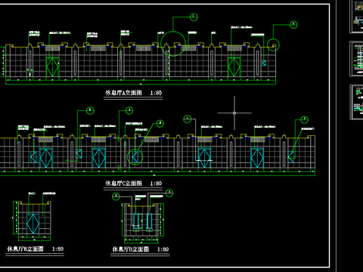Screen dimensions: 363x272
Task: Click the left callout bubble above elevation D
Action: pos(116,196)
